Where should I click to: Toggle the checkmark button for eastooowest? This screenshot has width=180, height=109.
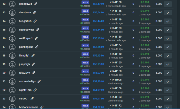[168, 30]
